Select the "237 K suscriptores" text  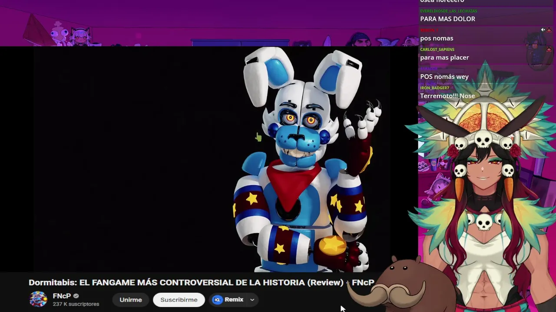point(76,304)
